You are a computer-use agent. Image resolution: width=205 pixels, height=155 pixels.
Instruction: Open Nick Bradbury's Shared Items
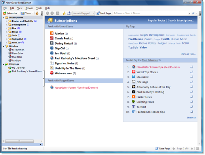click(27, 71)
